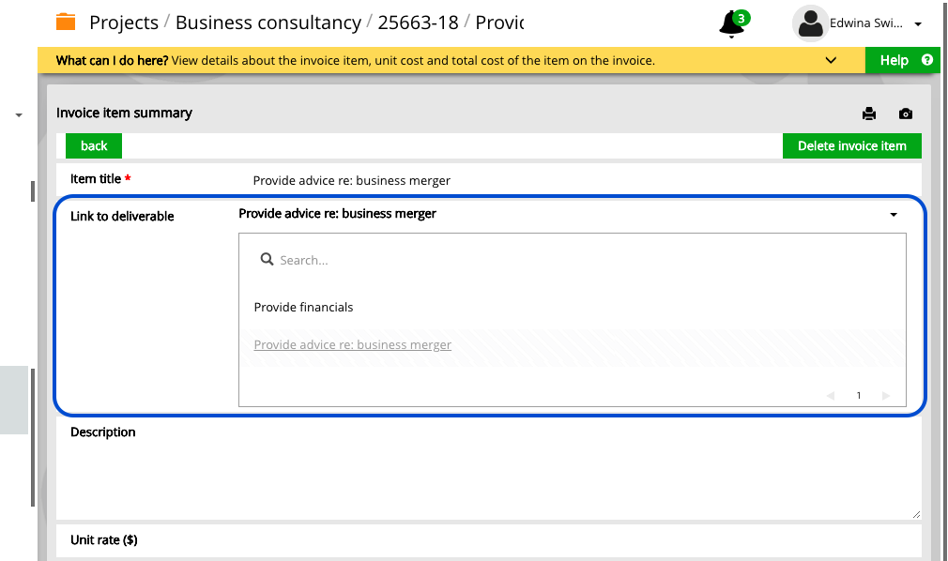Click the 'Invoice item summary' heading

124,114
